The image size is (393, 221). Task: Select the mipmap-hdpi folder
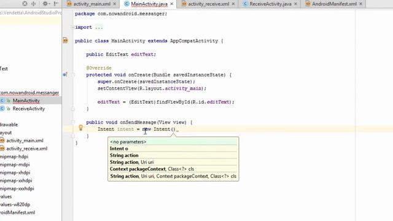[x=14, y=157]
